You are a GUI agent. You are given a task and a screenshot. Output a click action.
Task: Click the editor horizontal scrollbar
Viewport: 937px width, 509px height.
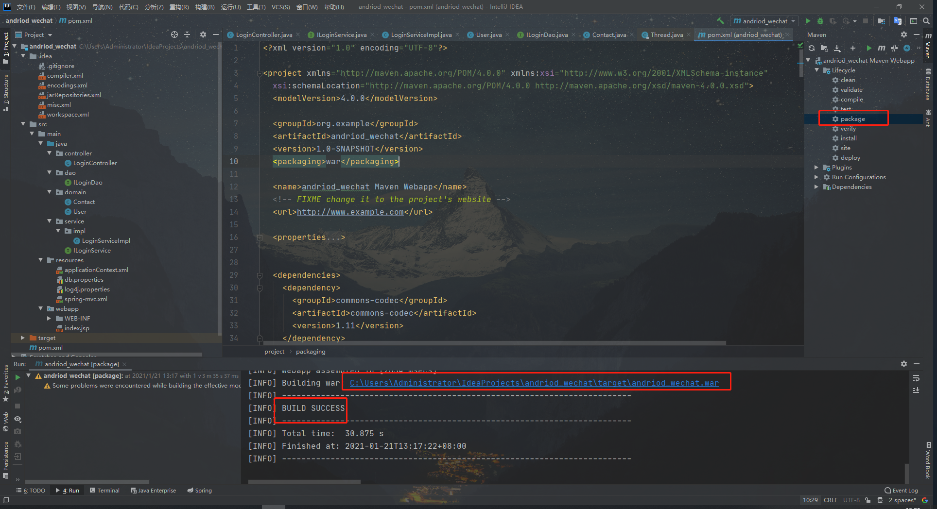click(495, 343)
